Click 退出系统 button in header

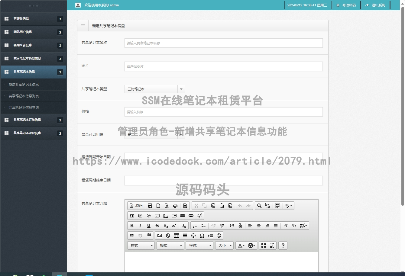tap(375, 5)
